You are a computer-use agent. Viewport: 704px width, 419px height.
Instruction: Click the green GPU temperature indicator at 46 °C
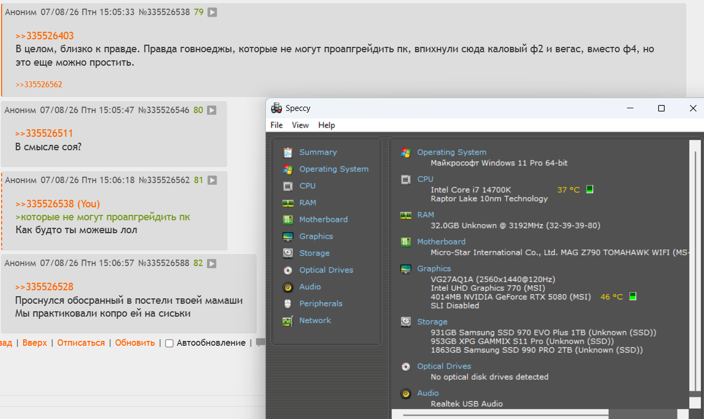pos(633,297)
